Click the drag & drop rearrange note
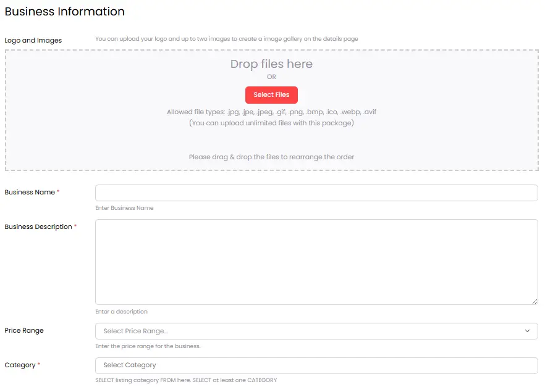 271,157
